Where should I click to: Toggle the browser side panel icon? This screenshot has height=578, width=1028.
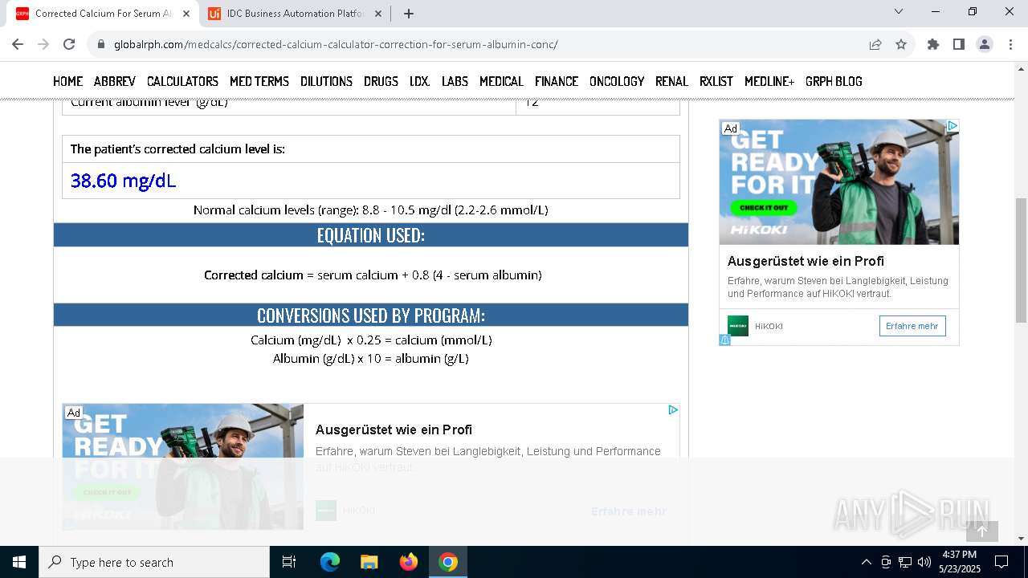click(959, 44)
